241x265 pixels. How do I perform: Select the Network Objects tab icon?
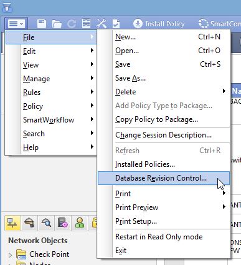click(x=12, y=223)
